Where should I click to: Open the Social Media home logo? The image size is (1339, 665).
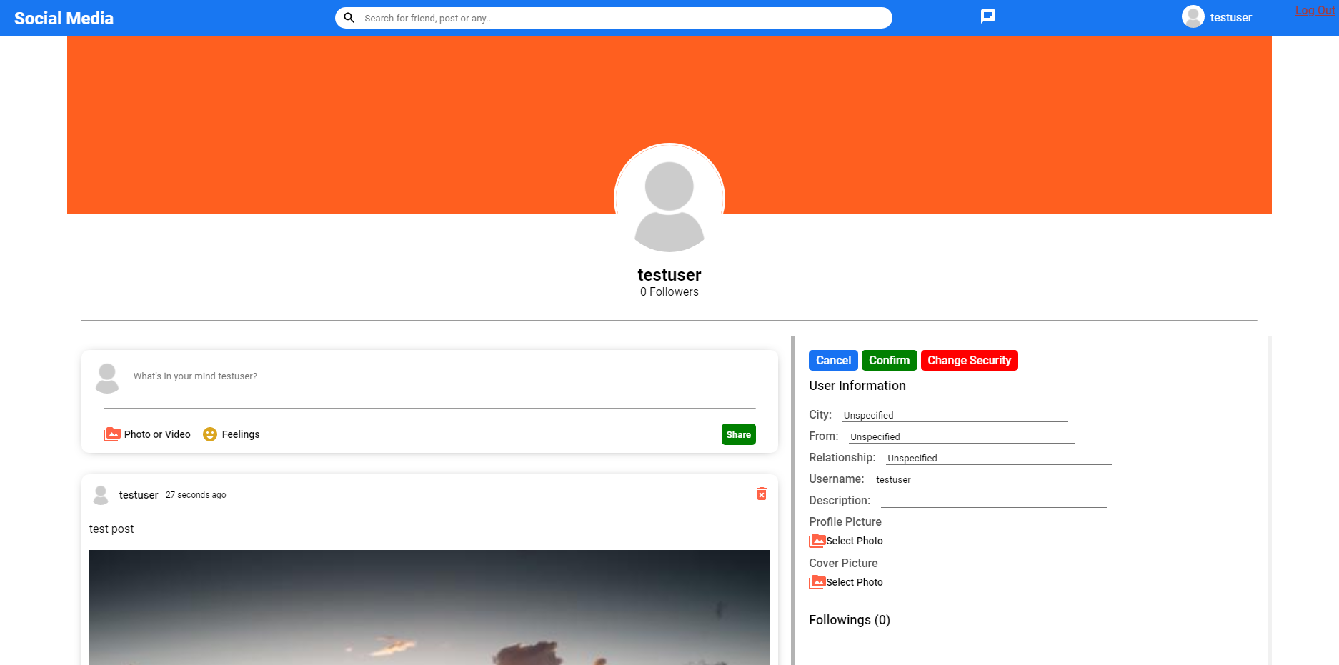click(x=63, y=18)
